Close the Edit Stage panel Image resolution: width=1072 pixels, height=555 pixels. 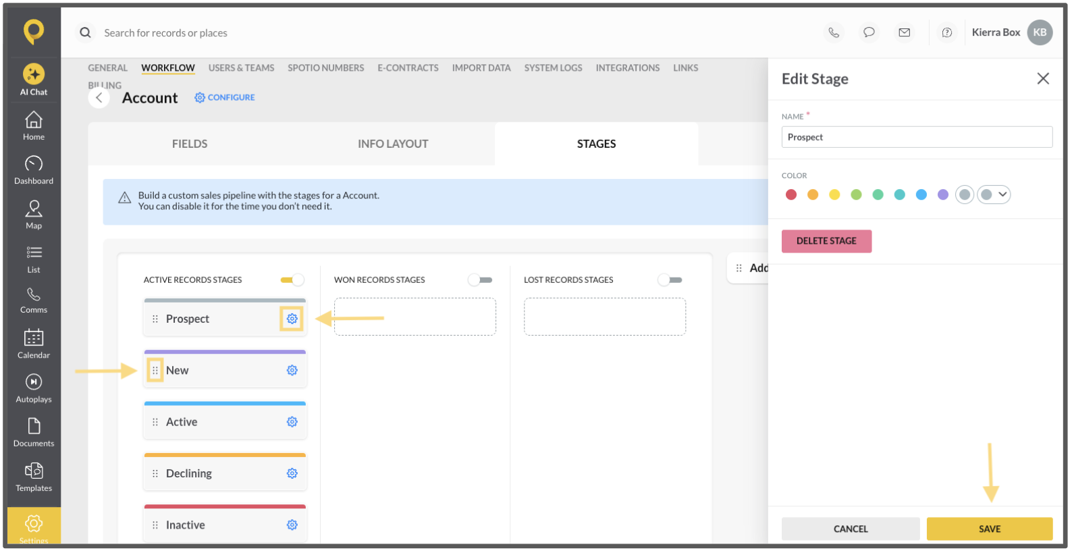coord(1044,79)
